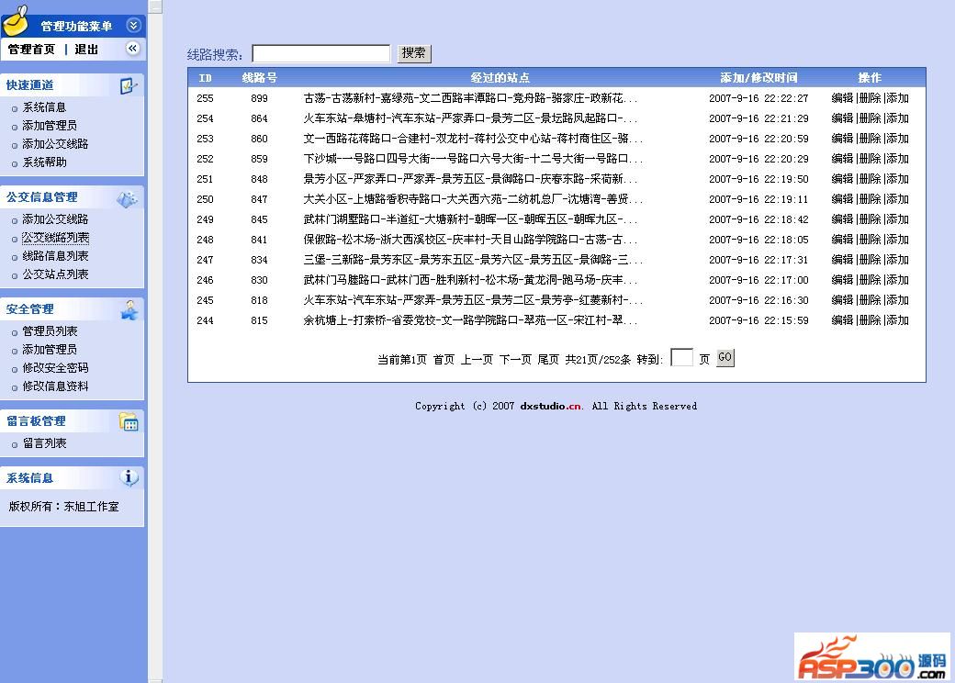955x683 pixels.
Task: Click 编辑 for route 818
Action: [842, 300]
